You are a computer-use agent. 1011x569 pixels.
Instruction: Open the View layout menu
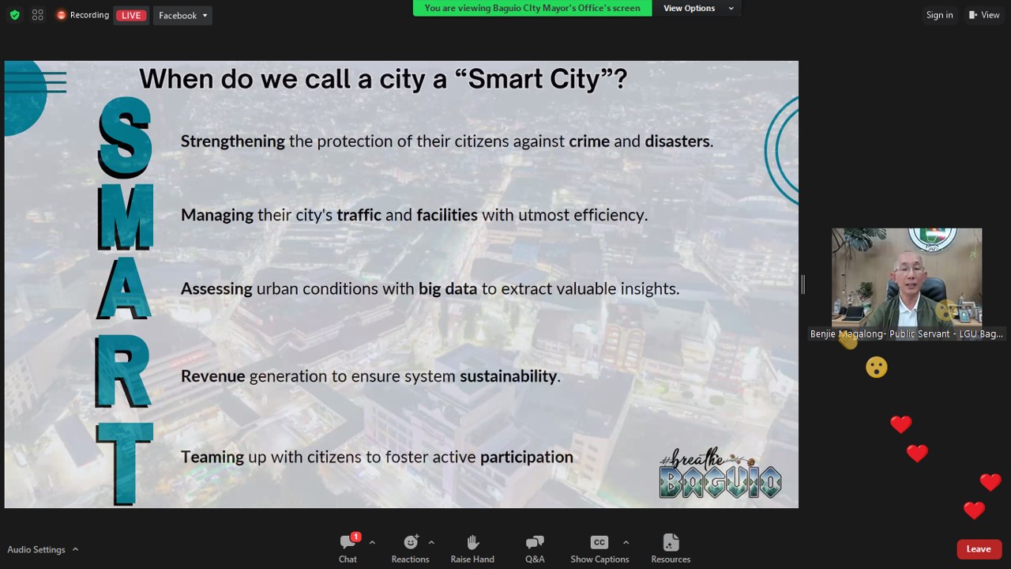click(x=984, y=15)
